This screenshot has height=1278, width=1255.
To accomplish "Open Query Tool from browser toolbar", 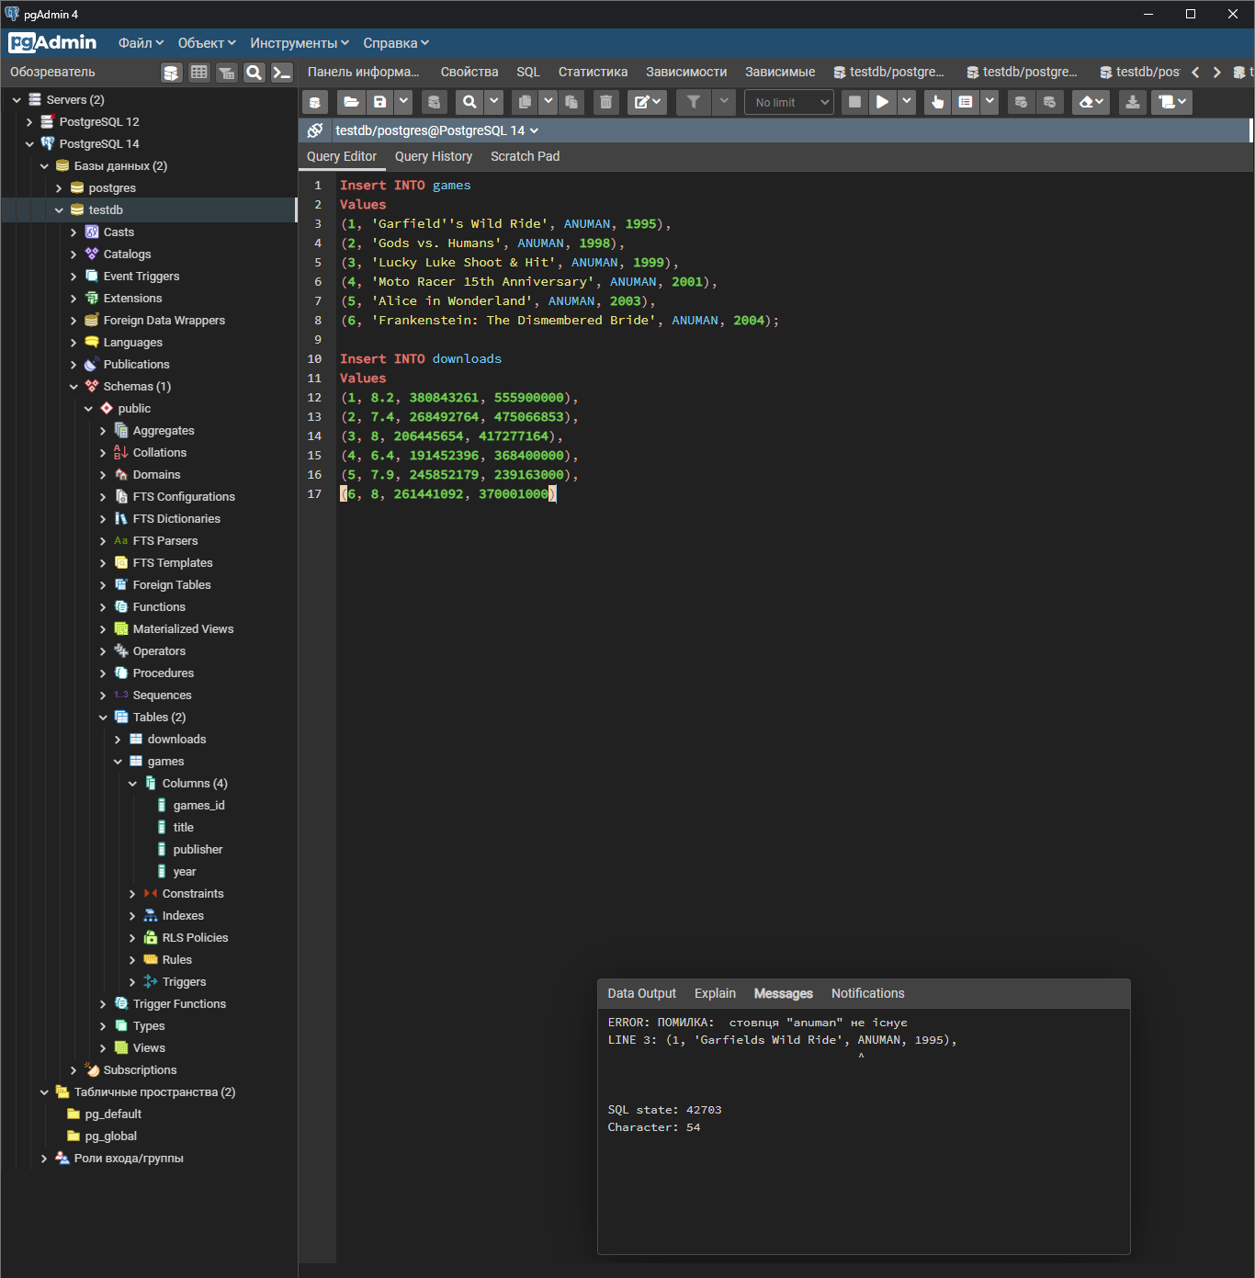I will click(171, 73).
